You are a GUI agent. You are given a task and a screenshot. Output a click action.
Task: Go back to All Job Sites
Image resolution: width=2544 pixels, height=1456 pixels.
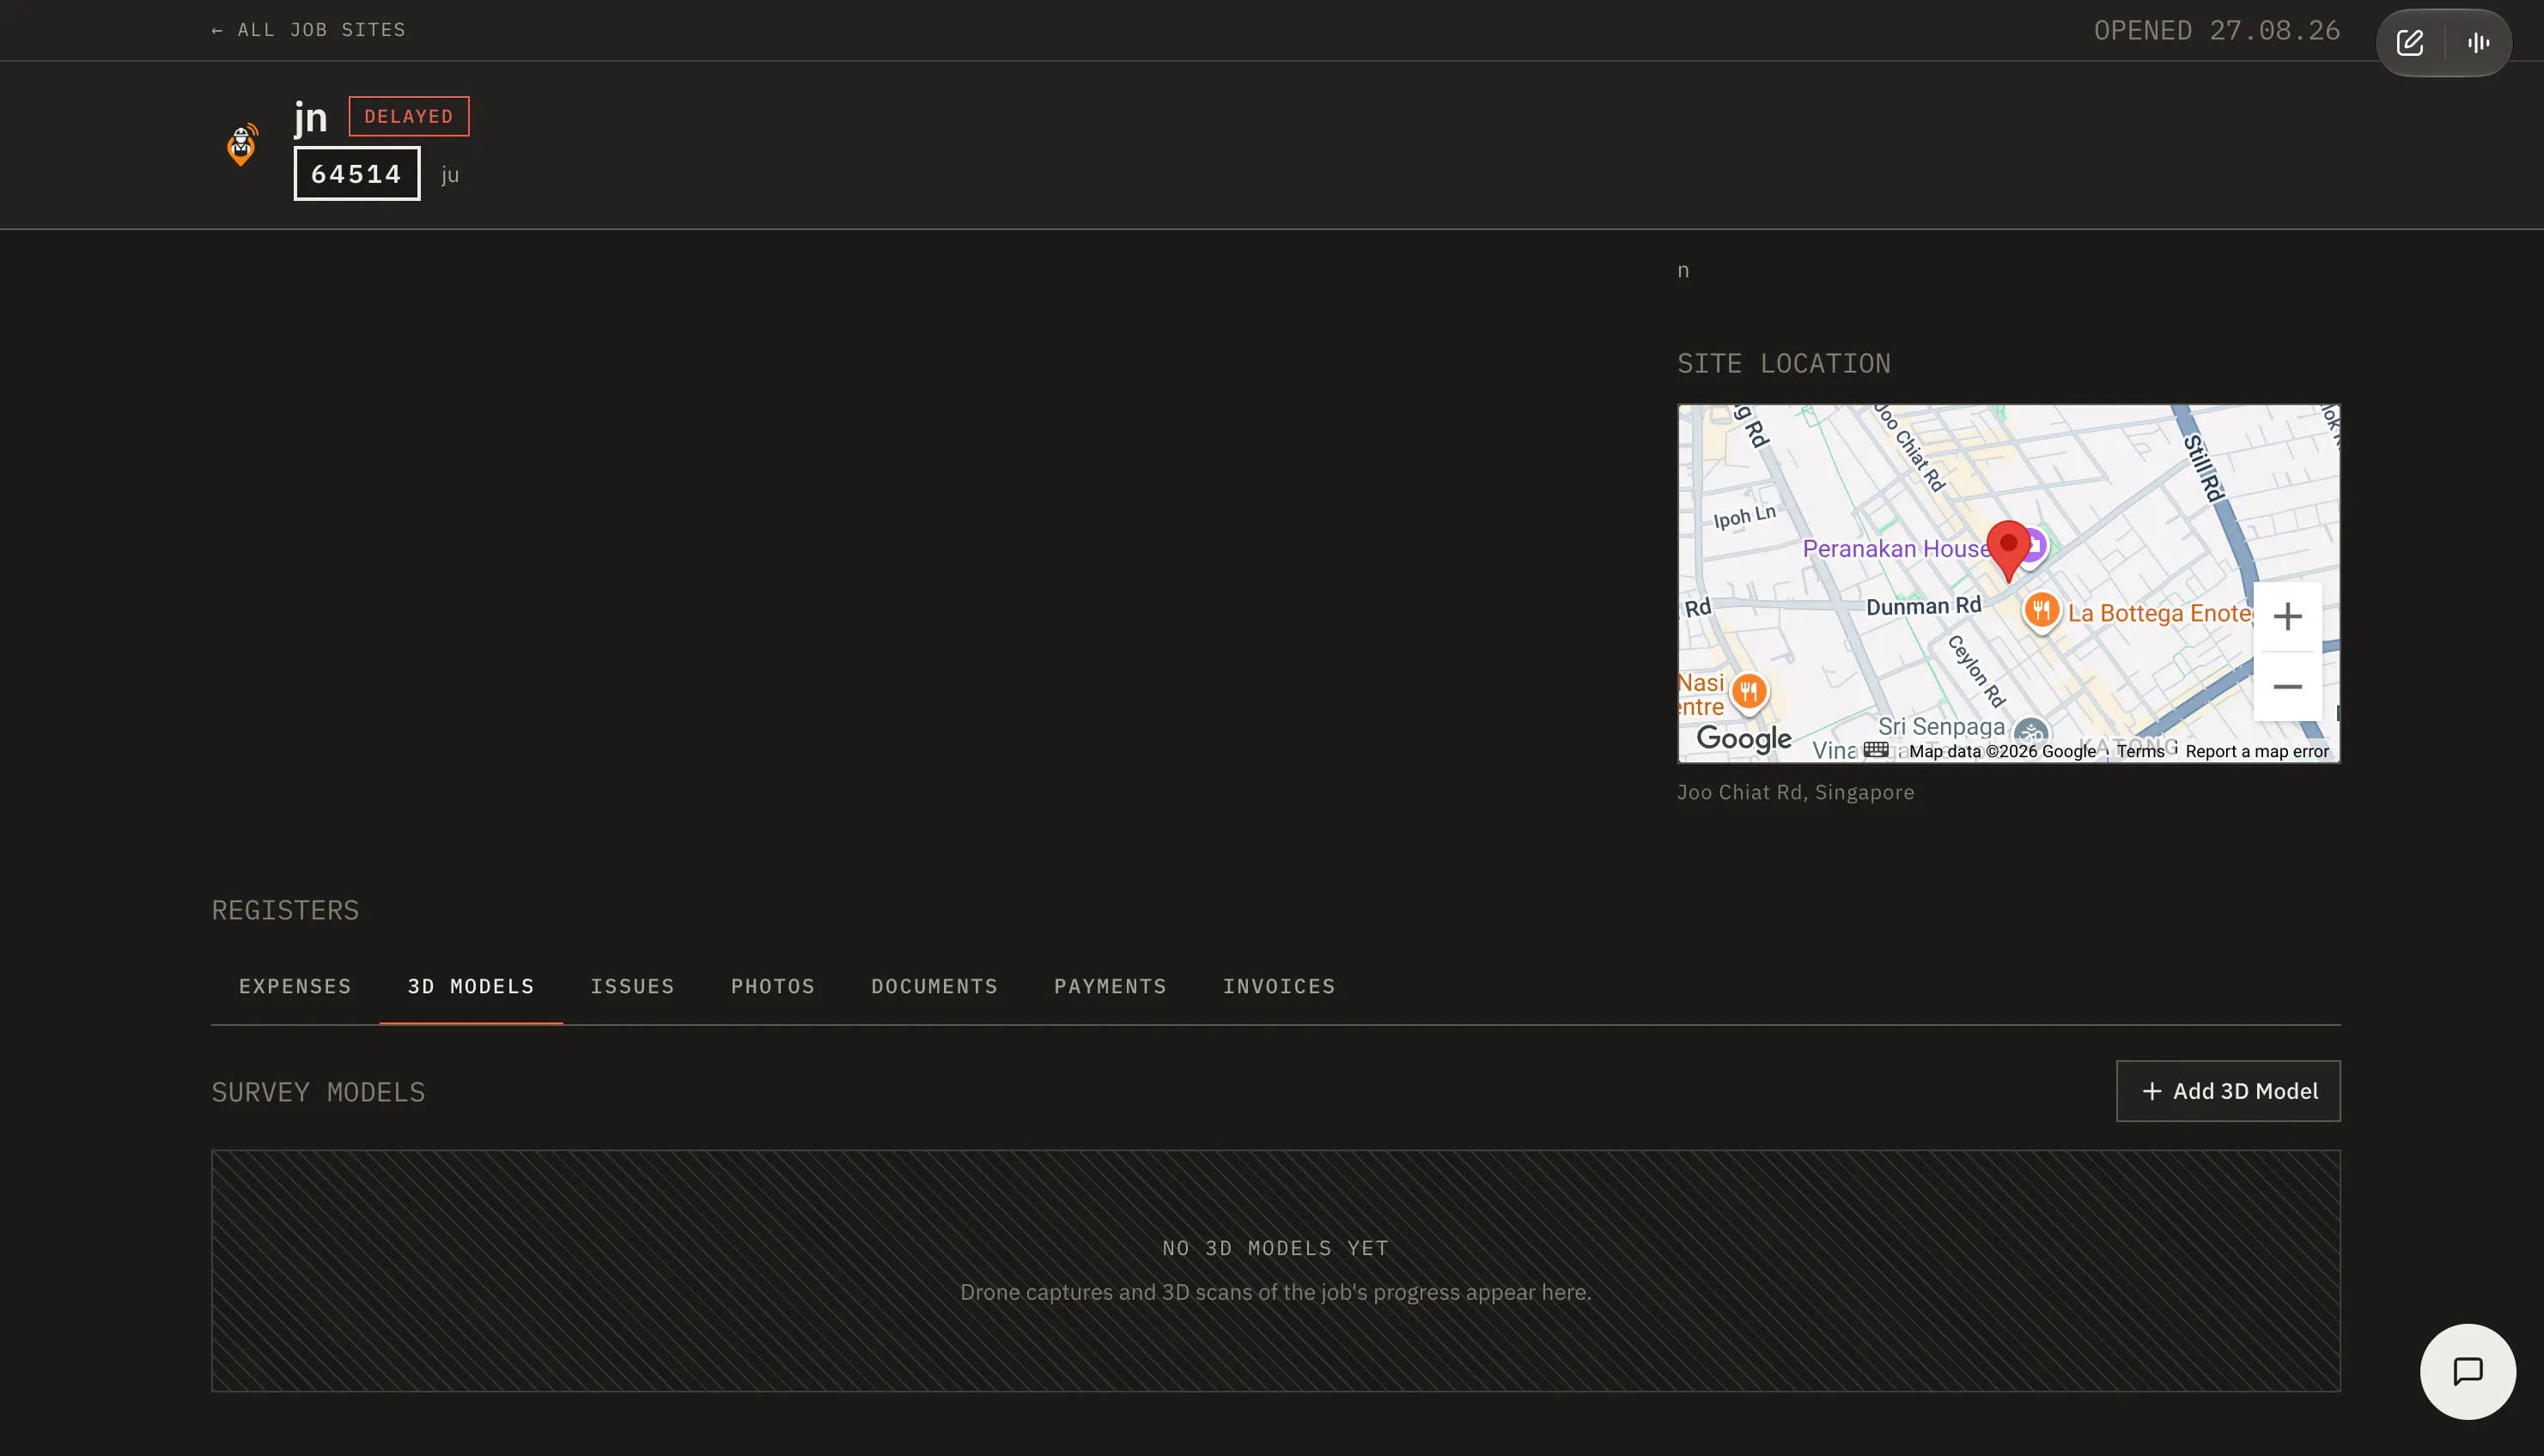pos(308,30)
